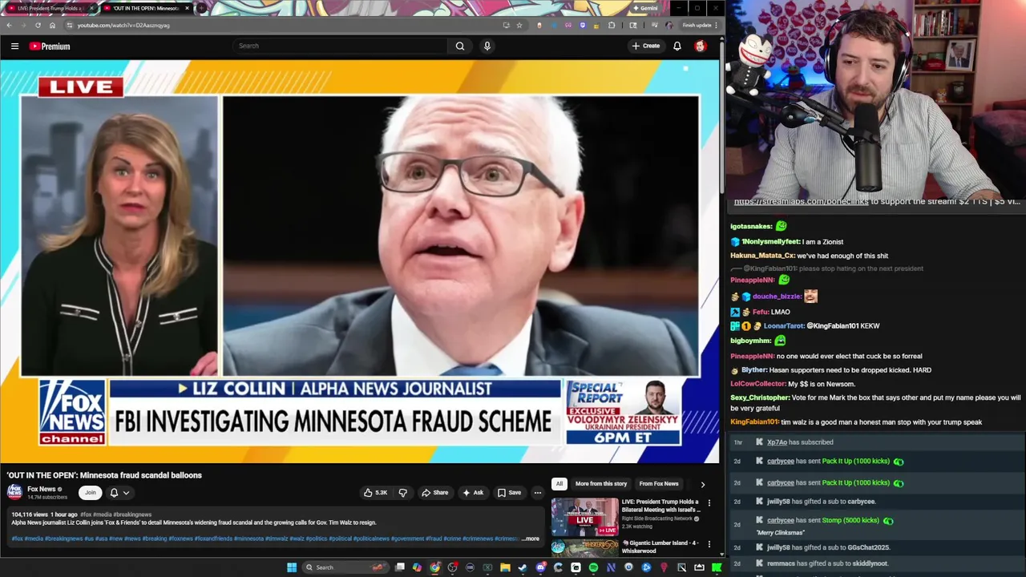Open the streamlabs.com donation link in chat

(801, 202)
